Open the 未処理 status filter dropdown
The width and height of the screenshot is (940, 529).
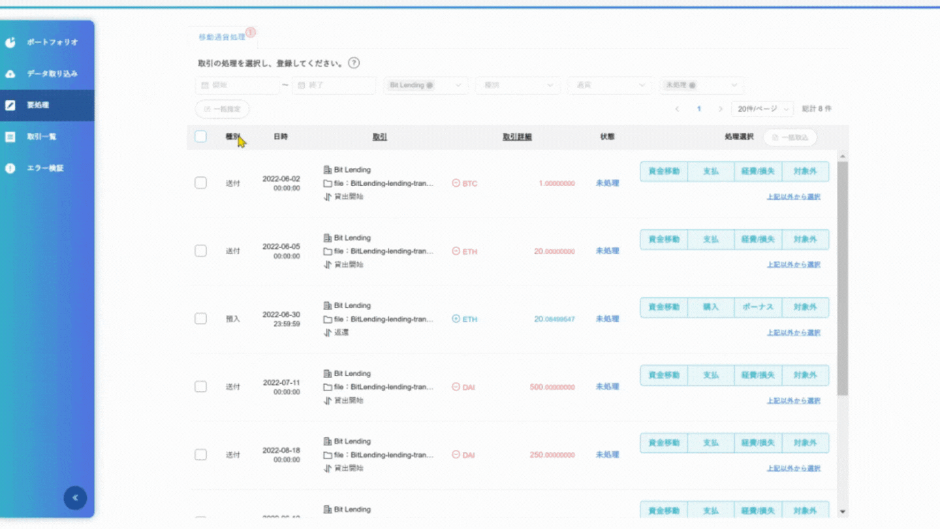tap(702, 86)
